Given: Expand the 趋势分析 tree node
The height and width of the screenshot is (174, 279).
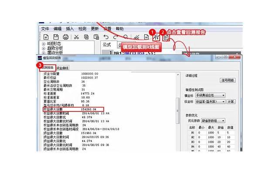Looking at the screenshot, I should click(x=44, y=48).
